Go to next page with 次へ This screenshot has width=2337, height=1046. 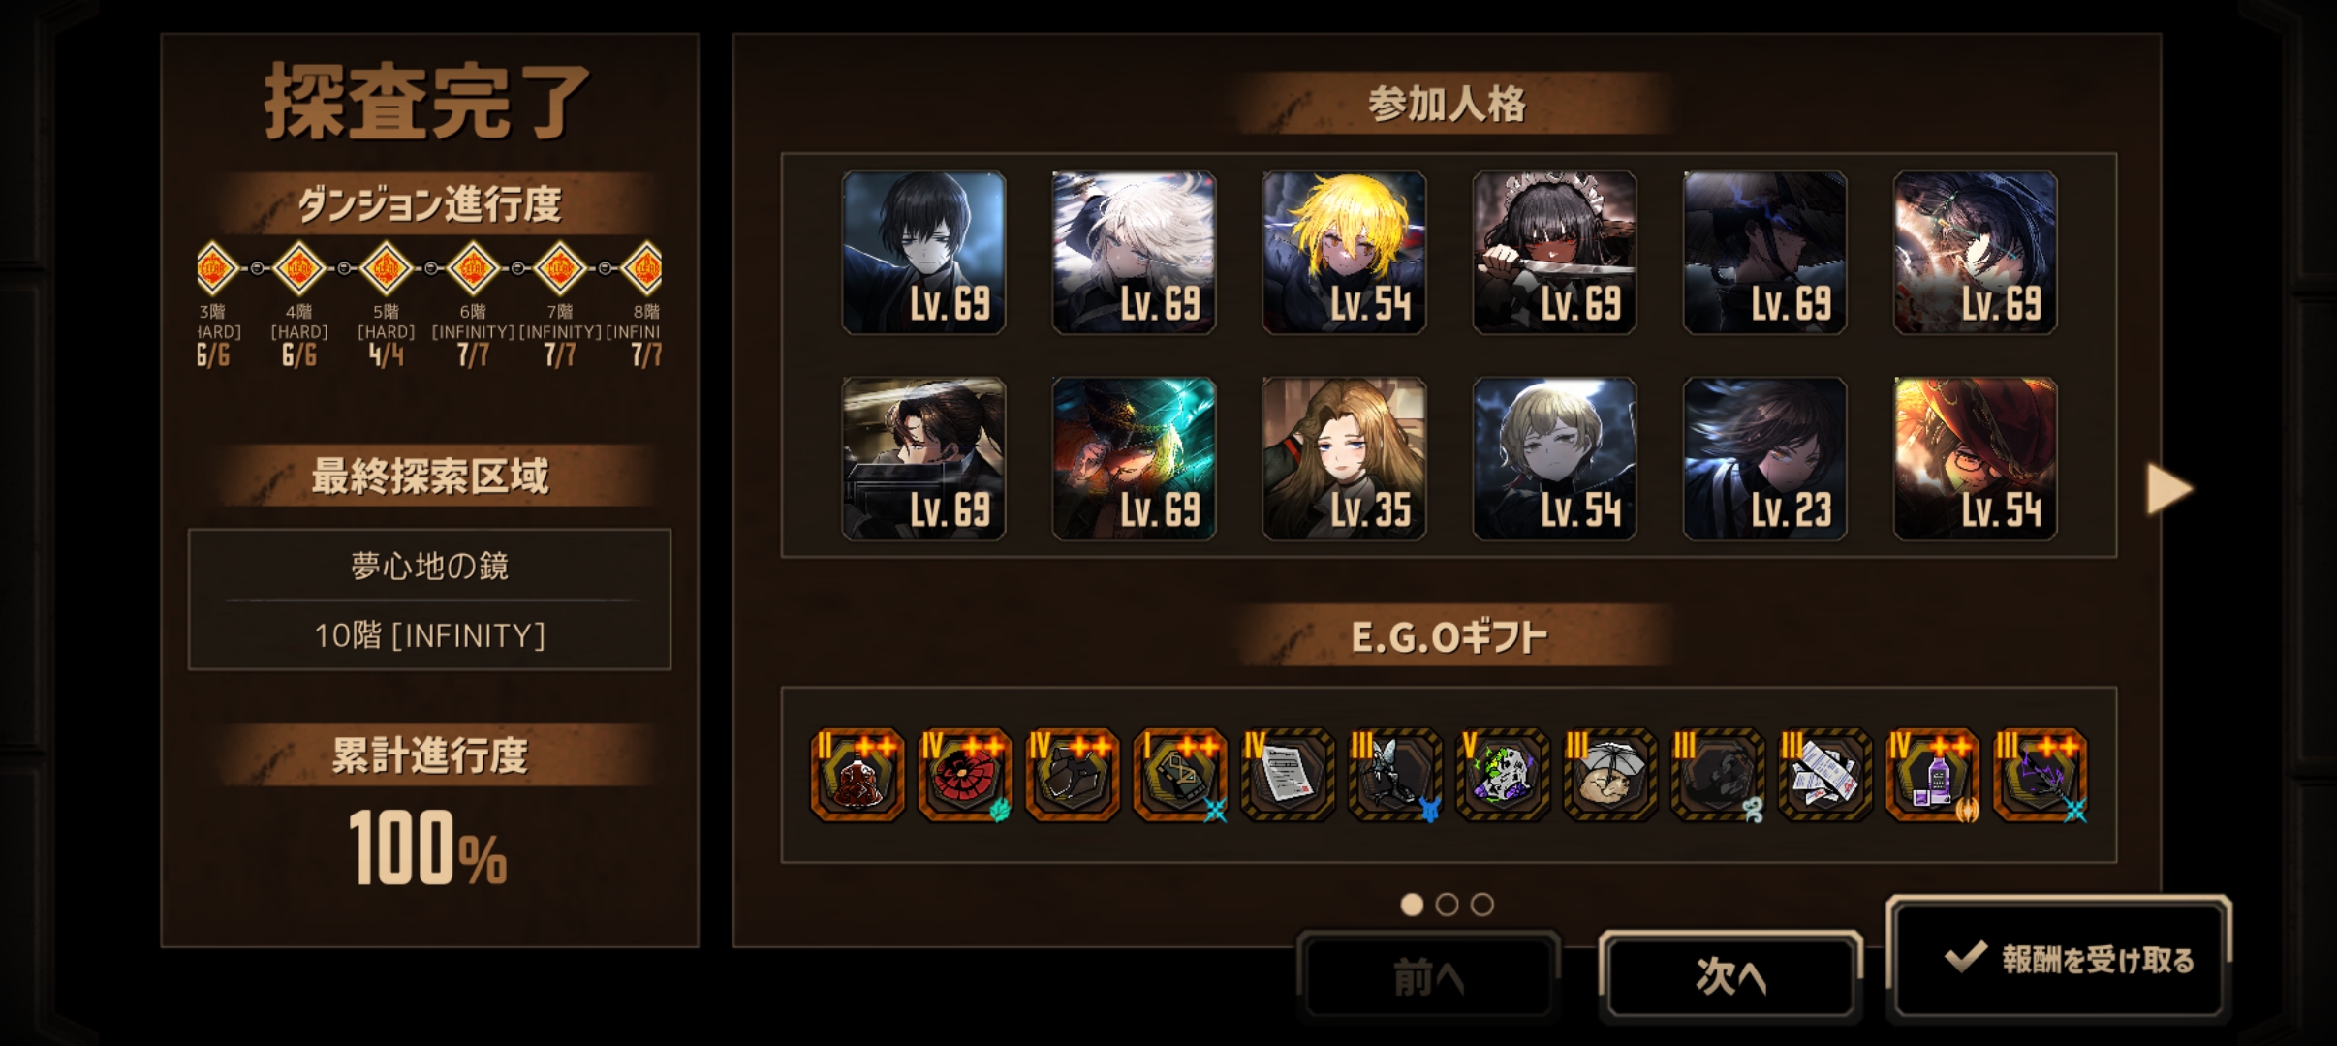tap(1730, 976)
